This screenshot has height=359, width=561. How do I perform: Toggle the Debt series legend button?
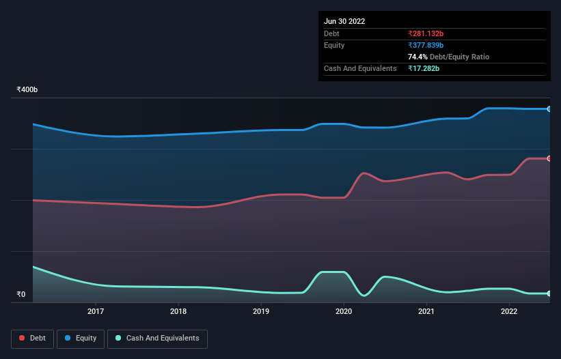point(32,339)
